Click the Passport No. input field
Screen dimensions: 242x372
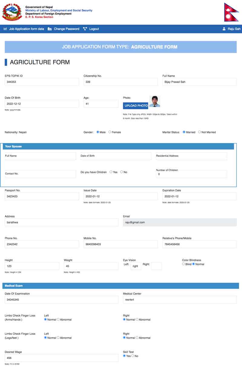pos(42,196)
